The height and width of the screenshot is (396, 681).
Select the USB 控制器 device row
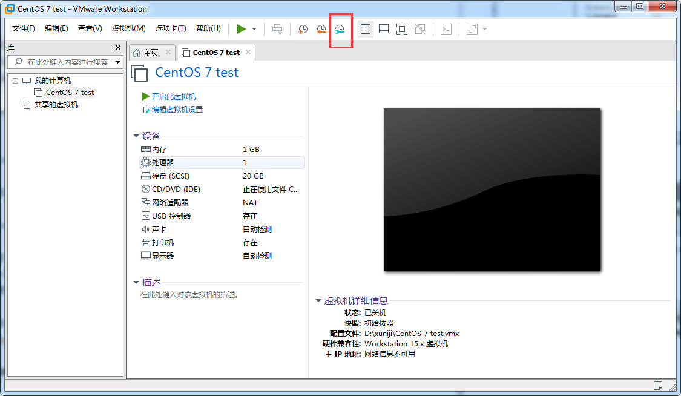pos(222,216)
